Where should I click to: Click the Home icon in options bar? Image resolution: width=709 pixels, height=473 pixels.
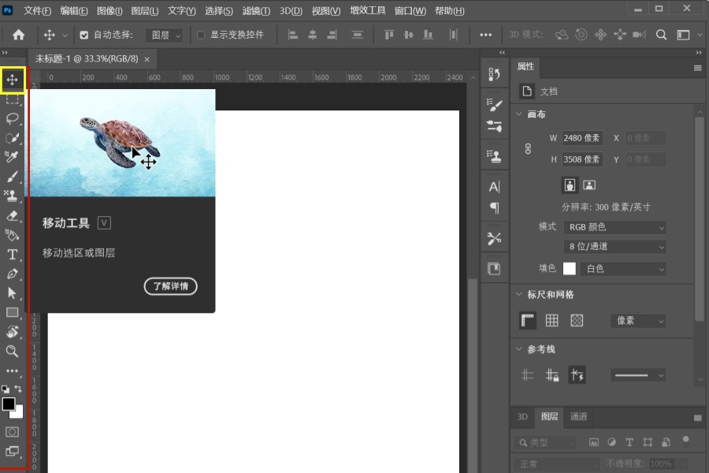[19, 35]
